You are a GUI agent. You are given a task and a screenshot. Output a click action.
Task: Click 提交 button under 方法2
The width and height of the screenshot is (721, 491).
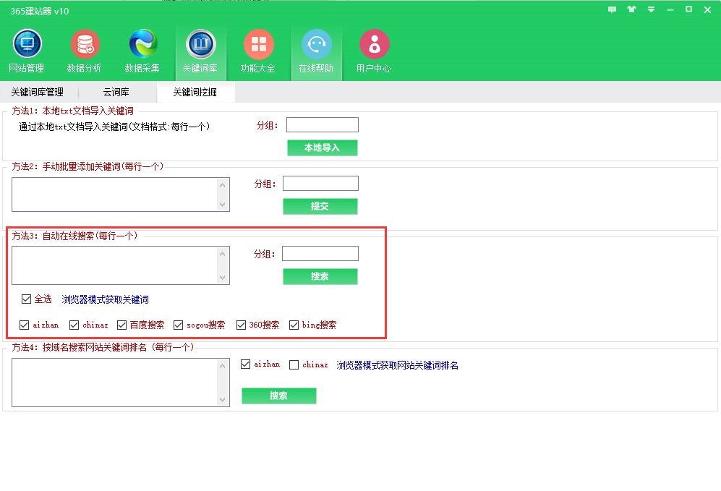click(x=320, y=206)
